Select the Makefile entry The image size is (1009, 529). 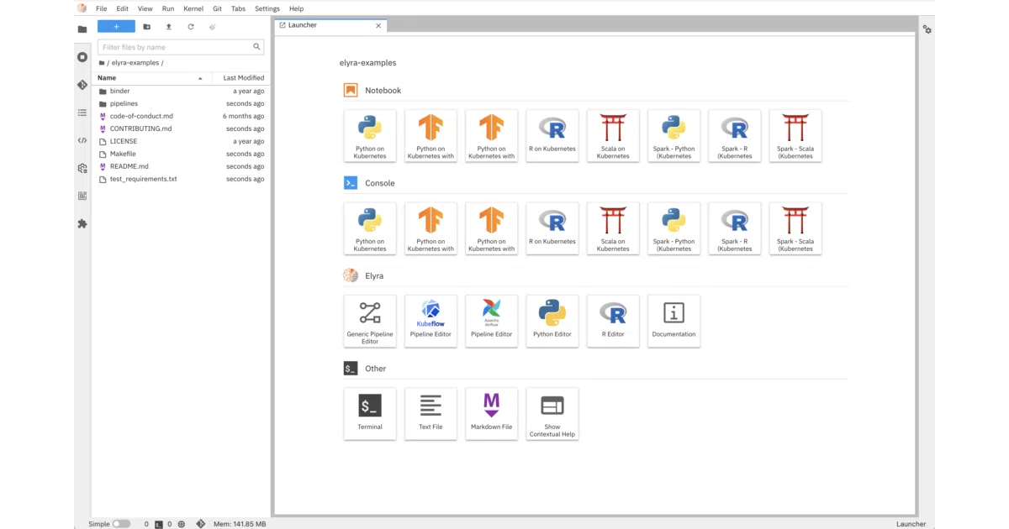coord(181,154)
